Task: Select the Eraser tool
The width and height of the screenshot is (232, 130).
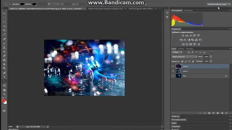Action: (x=4, y=56)
